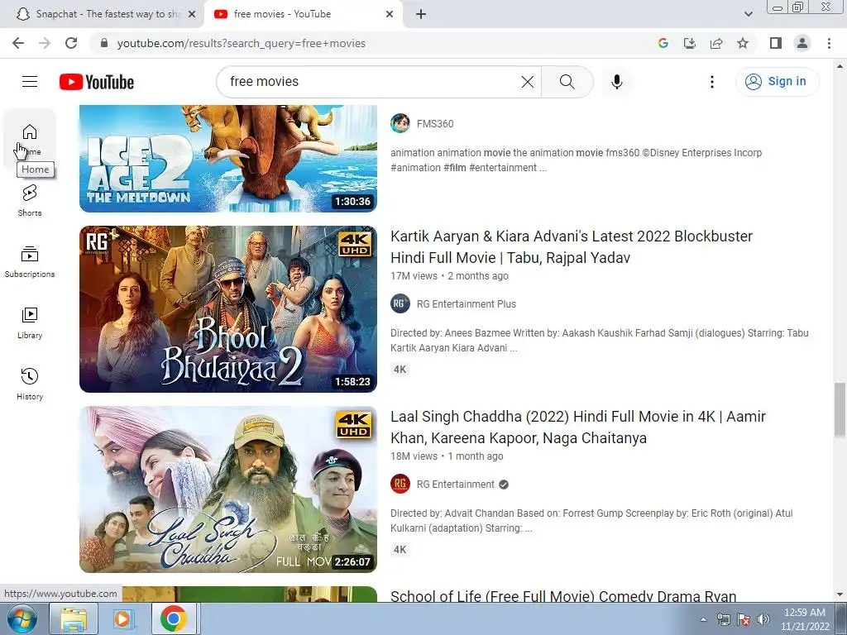Click the install/download icon in address bar

pyautogui.click(x=689, y=43)
